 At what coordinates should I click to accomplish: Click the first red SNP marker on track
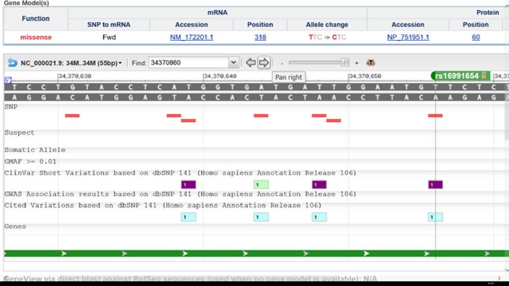coord(72,115)
